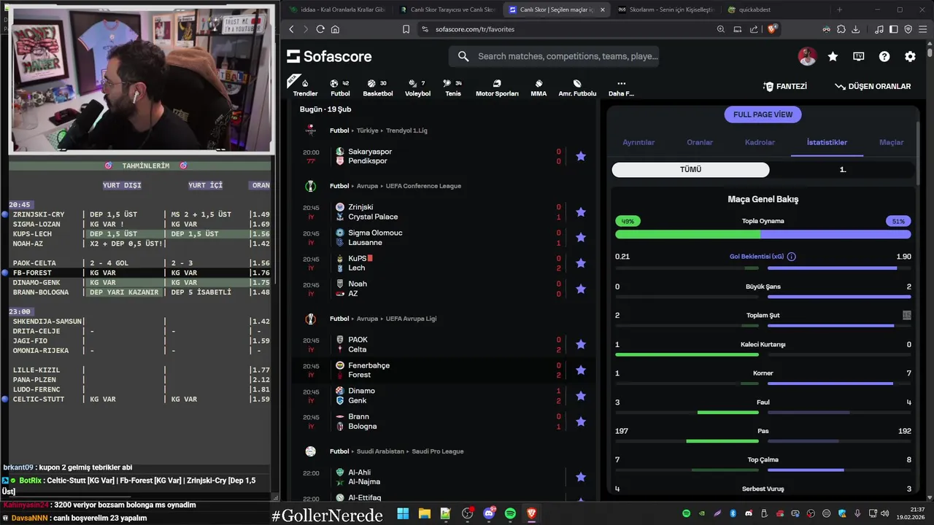Open Brave Shields lion icon
Viewport: 934px width, 525px height.
click(x=773, y=29)
